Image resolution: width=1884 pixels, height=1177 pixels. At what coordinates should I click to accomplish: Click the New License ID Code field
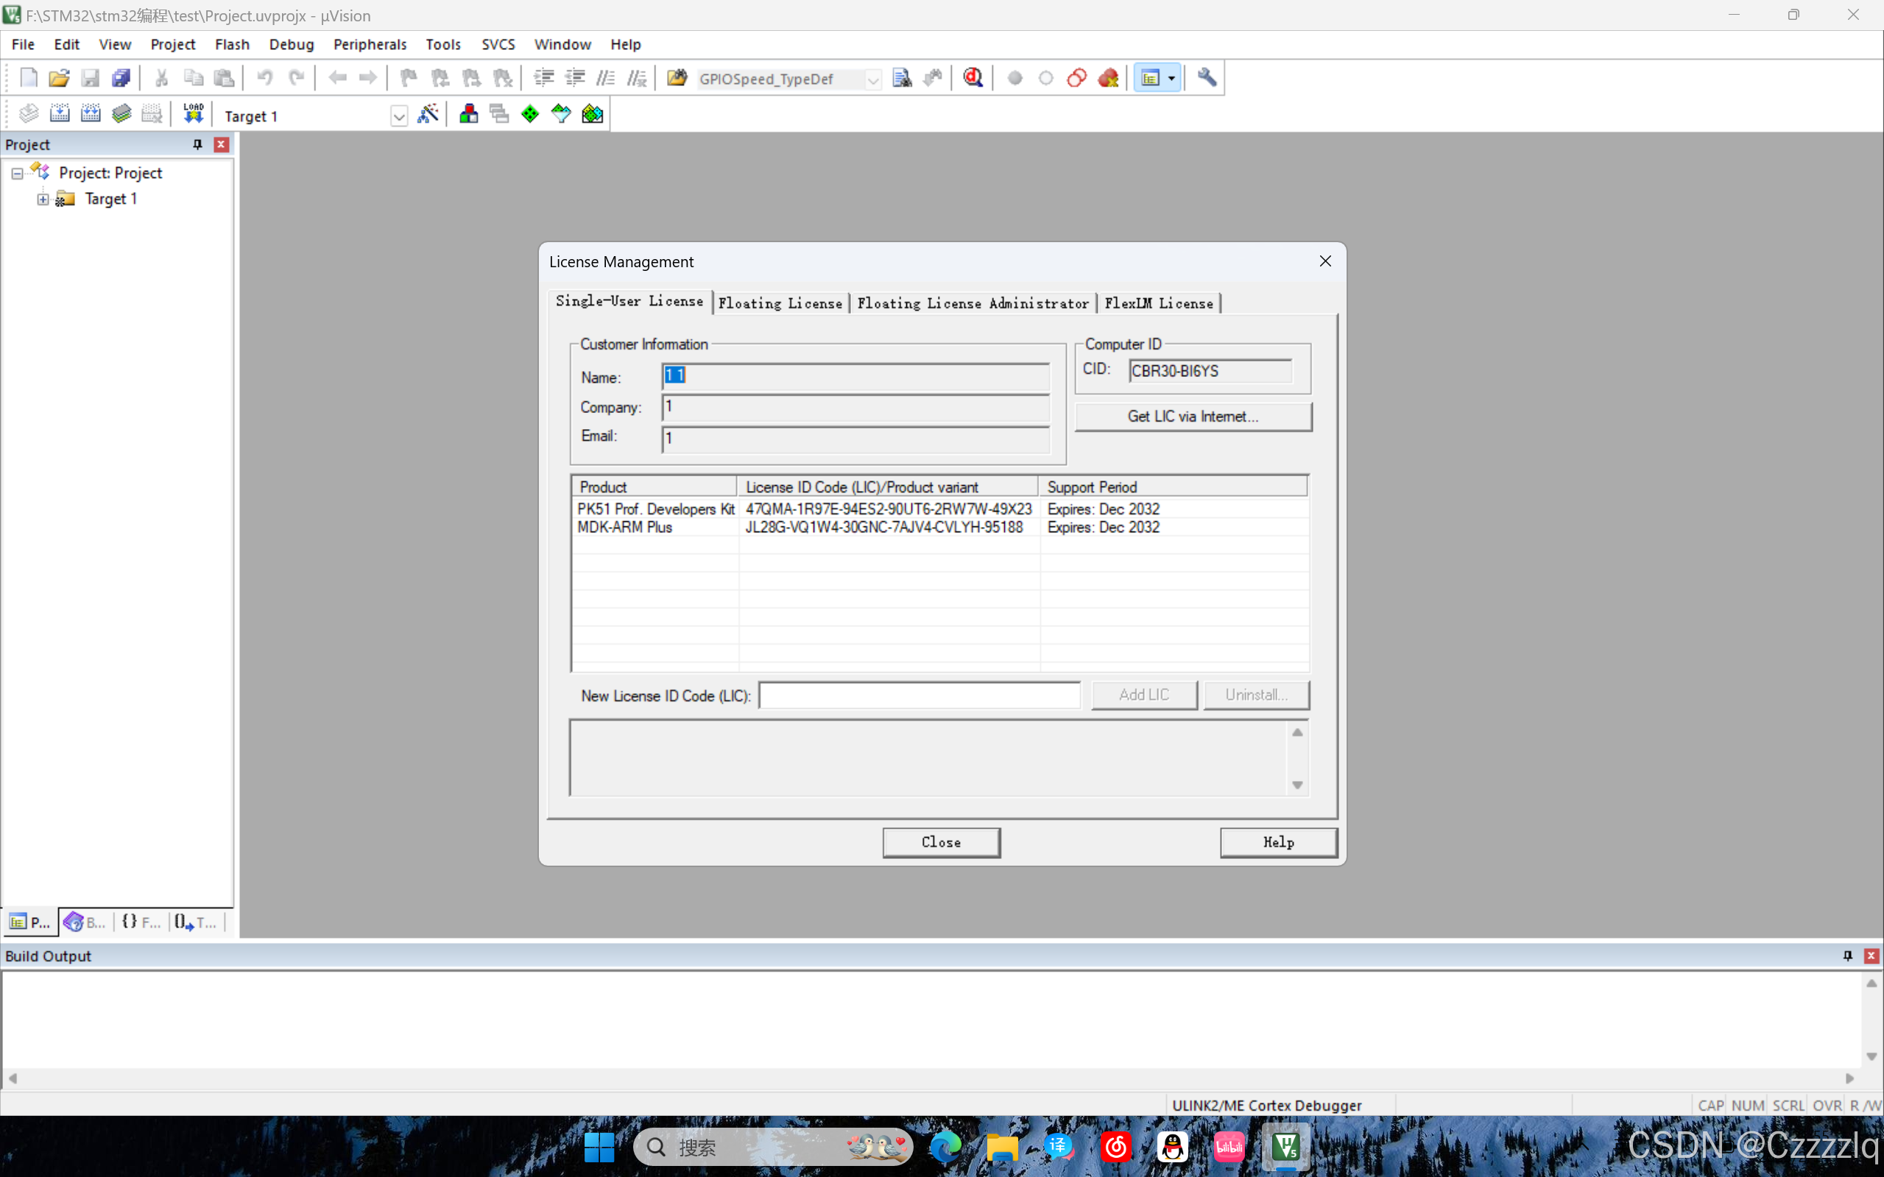pyautogui.click(x=920, y=695)
